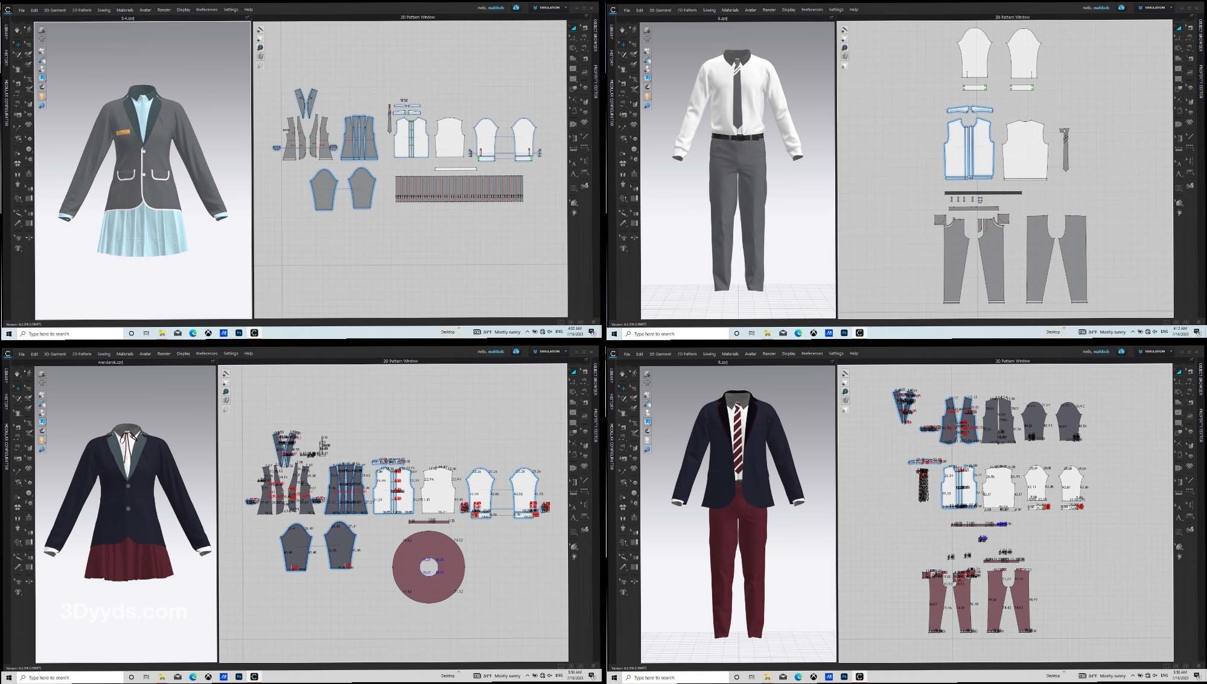This screenshot has height=684, width=1207.
Task: Expand the hidden system tray icons in the 6.zprj taskbar
Action: (1132, 332)
